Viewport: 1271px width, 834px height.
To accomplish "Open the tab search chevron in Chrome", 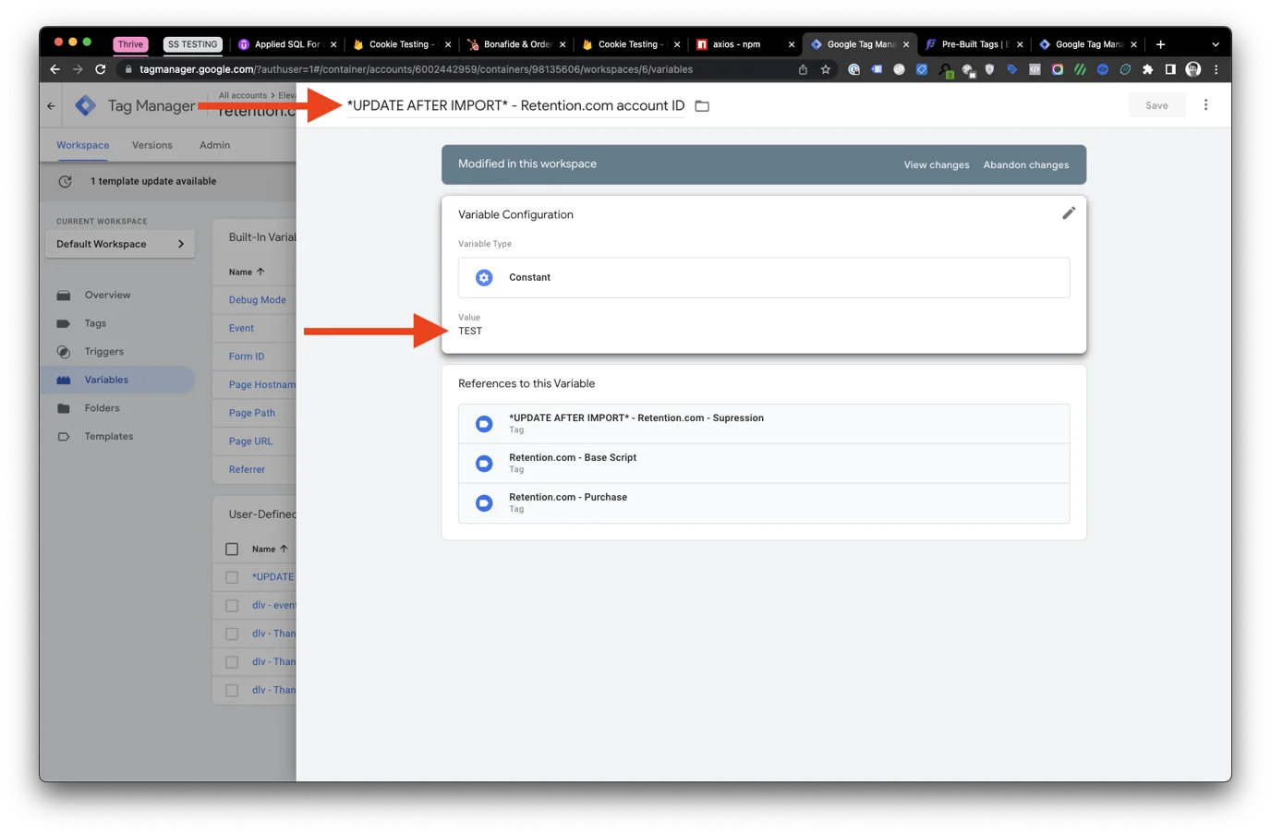I will click(1215, 44).
